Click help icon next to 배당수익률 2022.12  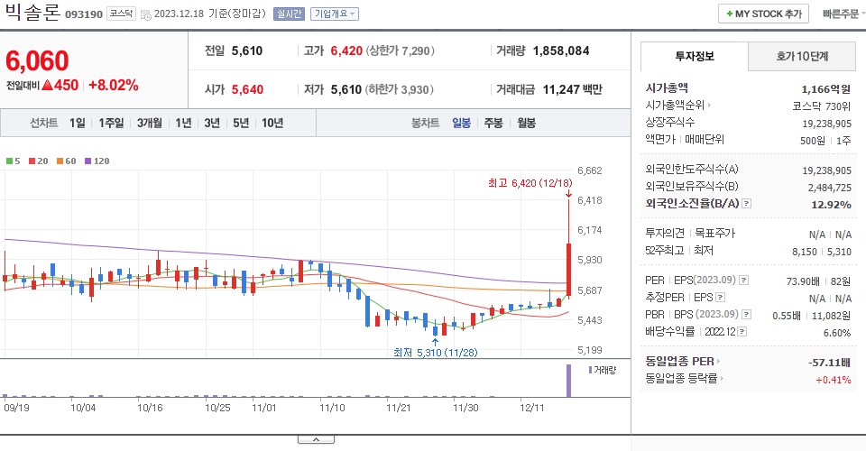(x=742, y=331)
